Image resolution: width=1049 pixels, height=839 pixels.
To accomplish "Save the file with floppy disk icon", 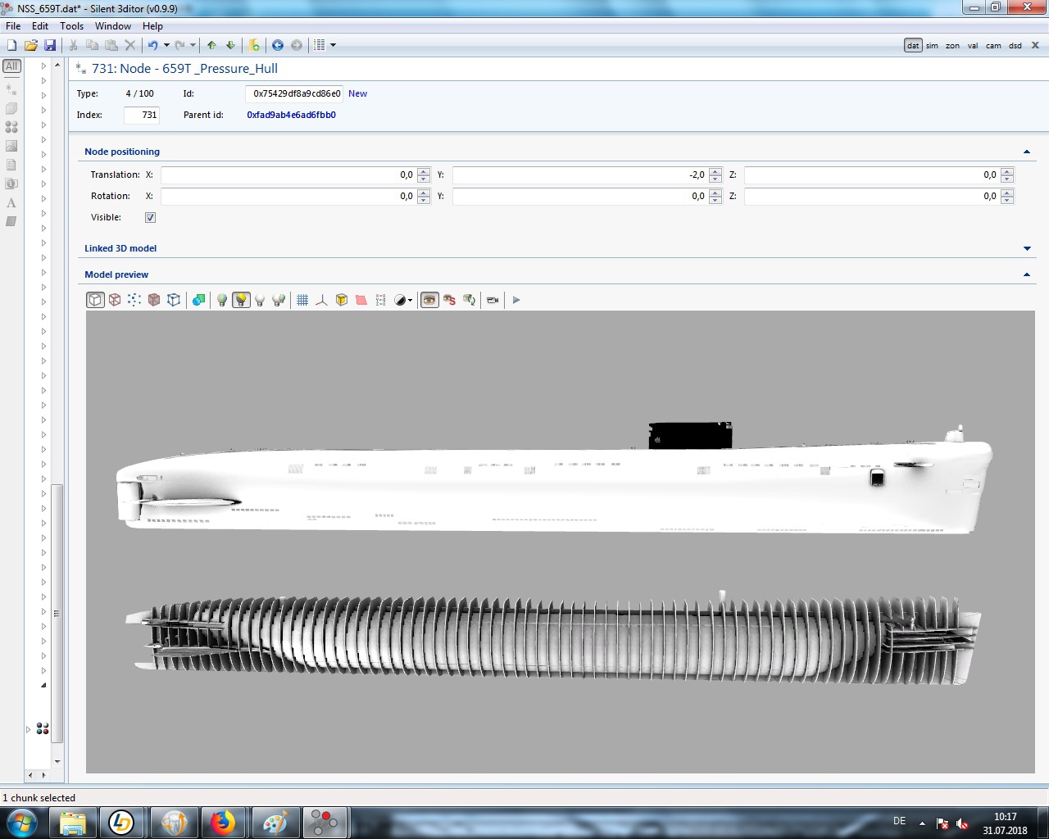I will 50,45.
